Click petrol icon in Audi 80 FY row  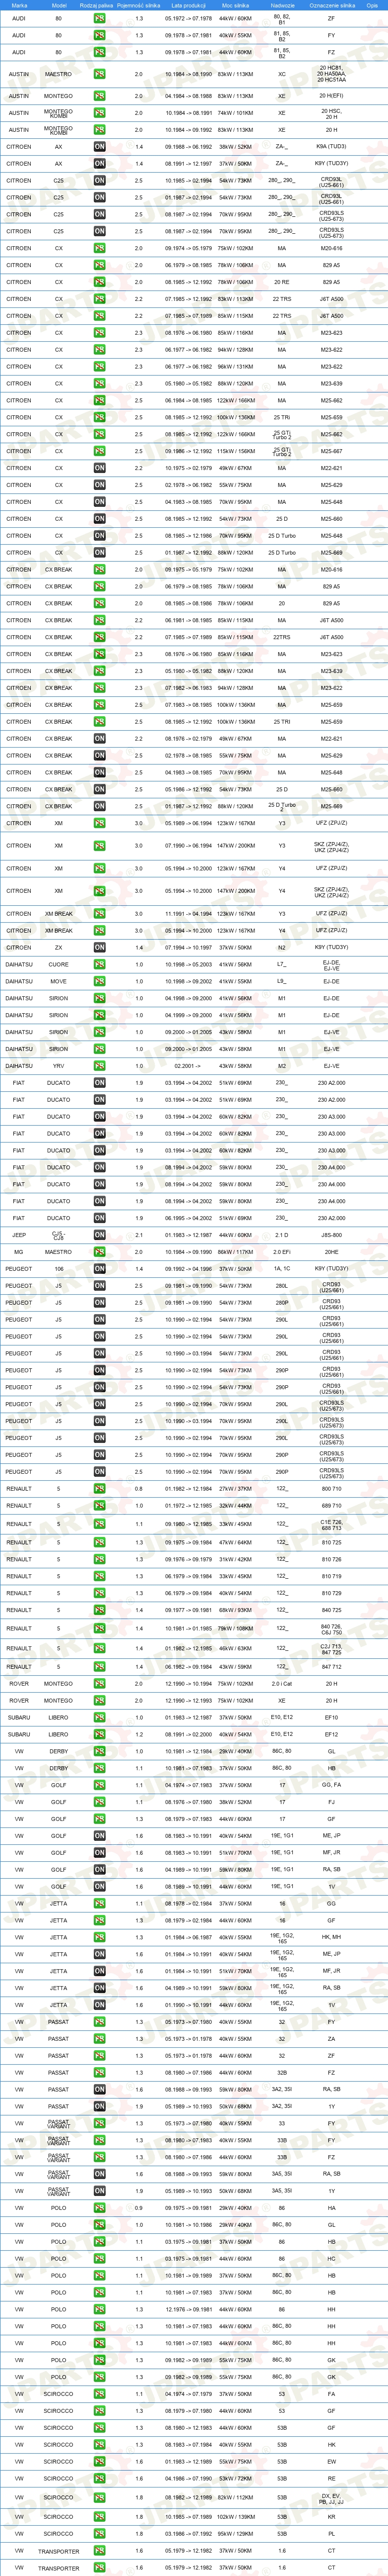100,35
